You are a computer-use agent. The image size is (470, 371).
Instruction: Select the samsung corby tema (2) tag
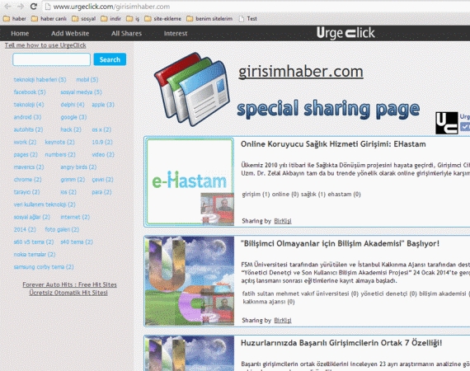tap(44, 267)
